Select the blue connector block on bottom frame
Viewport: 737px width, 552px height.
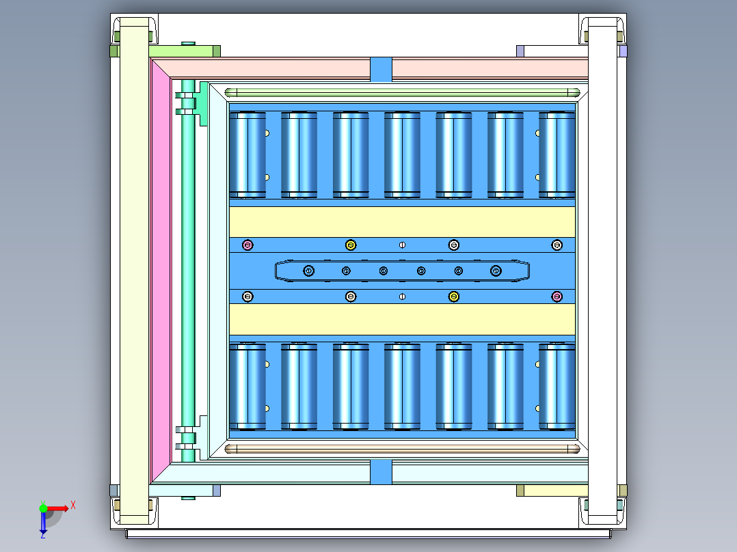click(x=381, y=472)
